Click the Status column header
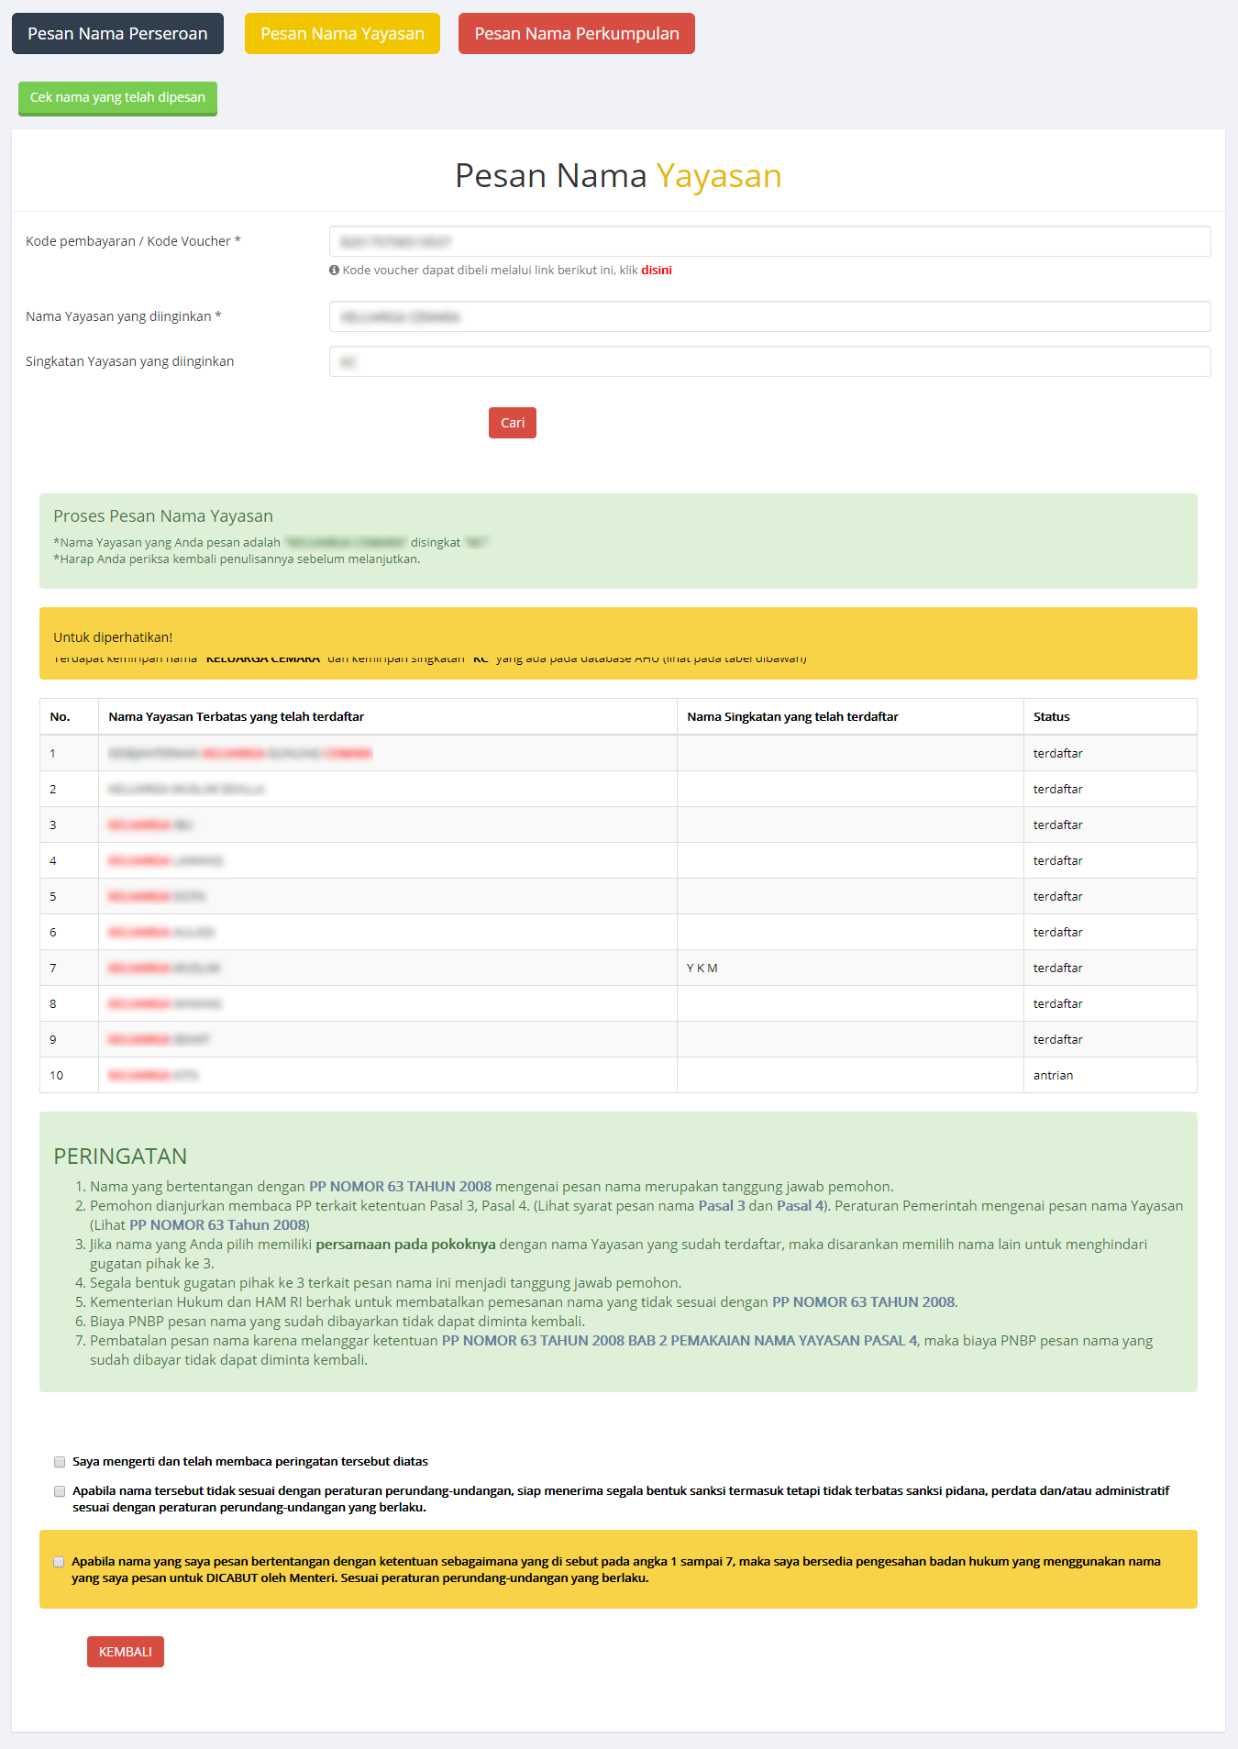Screen dimensions: 1238x1749 pyautogui.click(x=1051, y=717)
